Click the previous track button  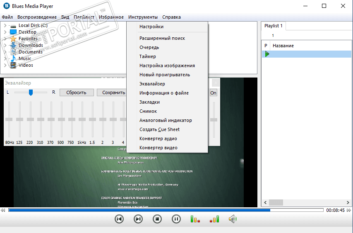pos(119,219)
